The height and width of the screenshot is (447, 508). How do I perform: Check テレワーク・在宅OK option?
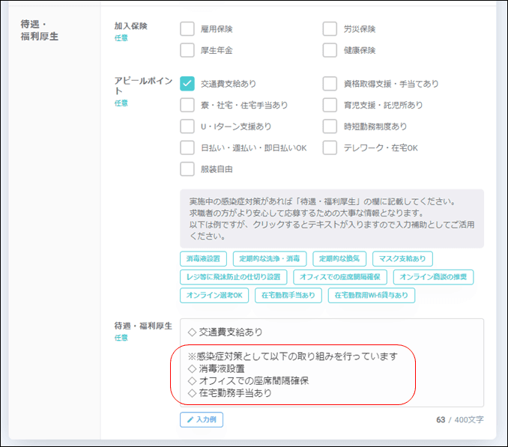click(330, 148)
